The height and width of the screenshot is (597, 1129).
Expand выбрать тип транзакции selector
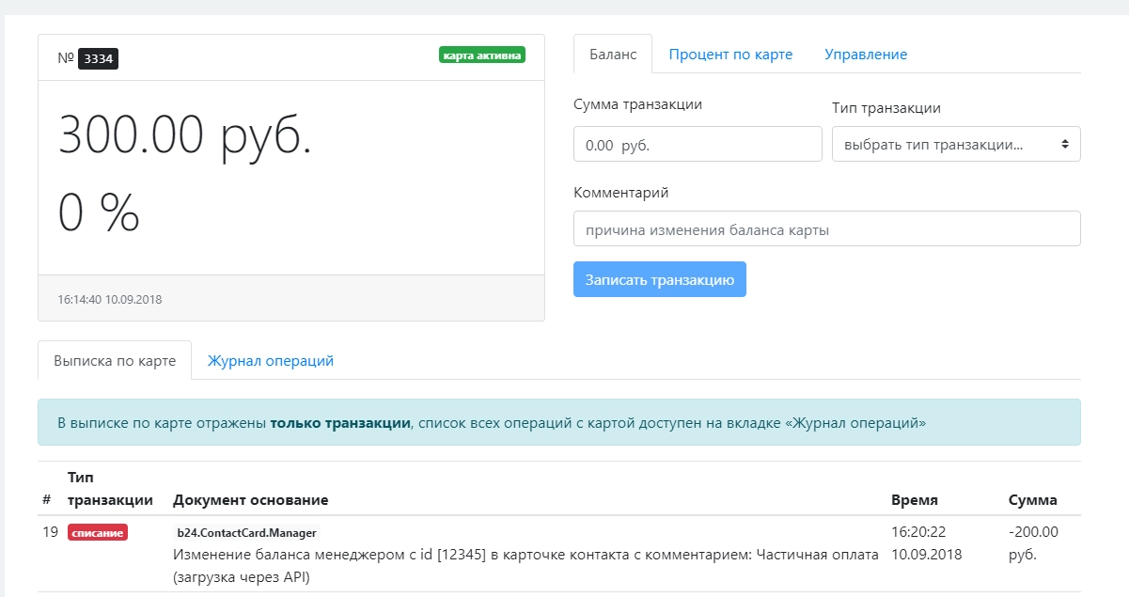956,143
